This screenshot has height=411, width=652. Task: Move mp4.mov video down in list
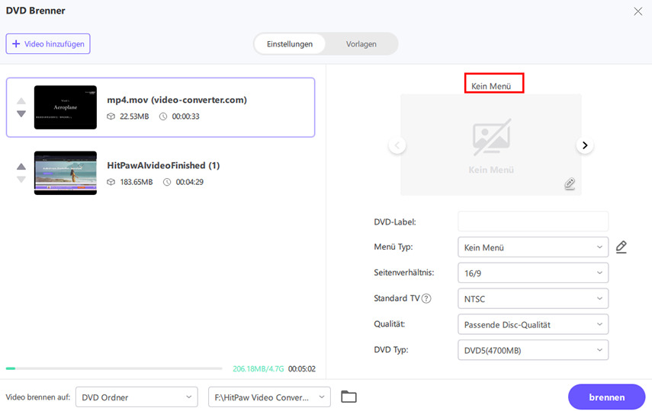click(21, 113)
